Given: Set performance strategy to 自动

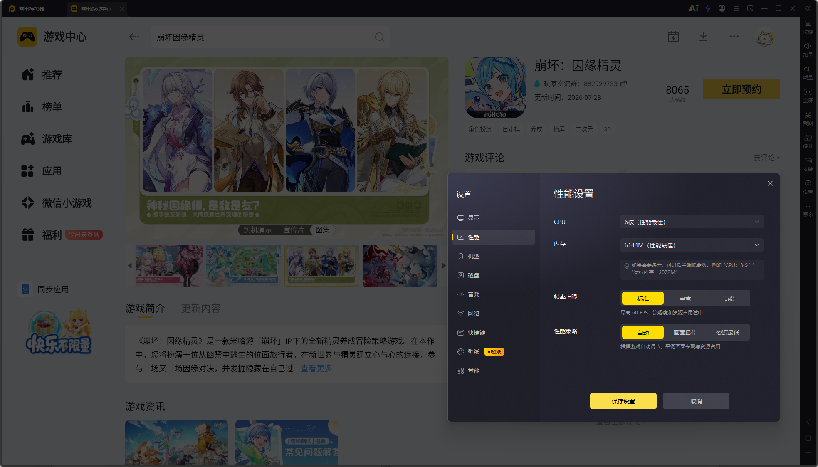Looking at the screenshot, I should coord(643,332).
